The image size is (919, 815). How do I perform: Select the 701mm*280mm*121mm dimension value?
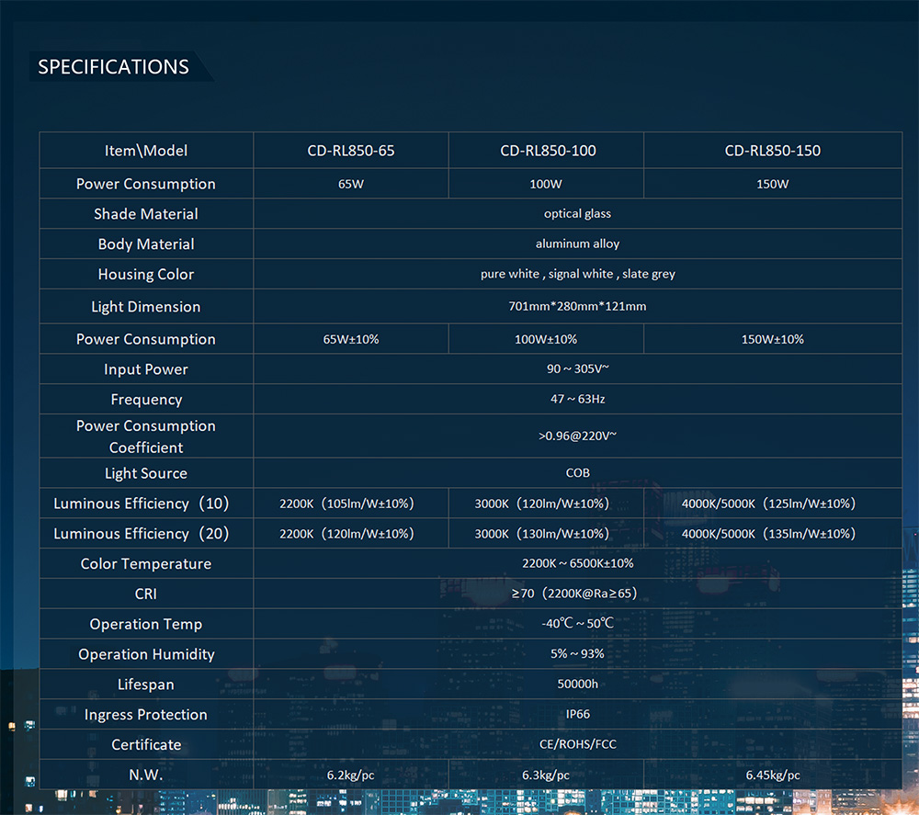coord(577,307)
